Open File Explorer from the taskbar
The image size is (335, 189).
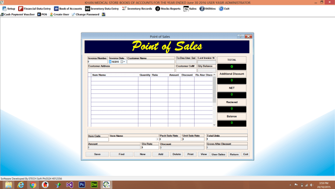point(8,185)
